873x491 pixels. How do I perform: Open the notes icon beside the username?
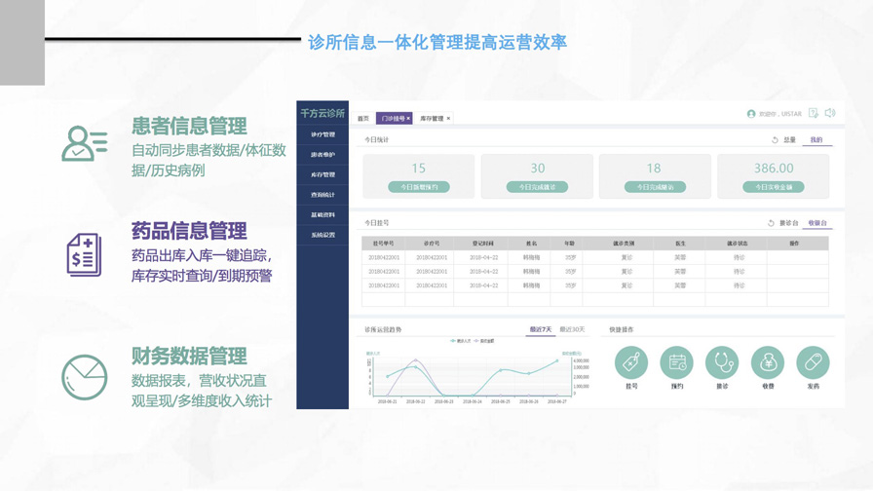[814, 113]
